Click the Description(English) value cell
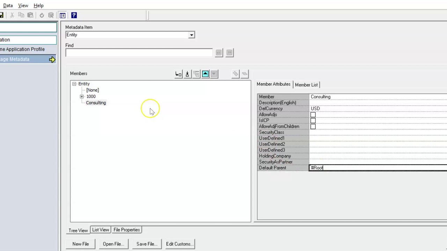Viewport: 447px width, 251px height. coord(378,103)
